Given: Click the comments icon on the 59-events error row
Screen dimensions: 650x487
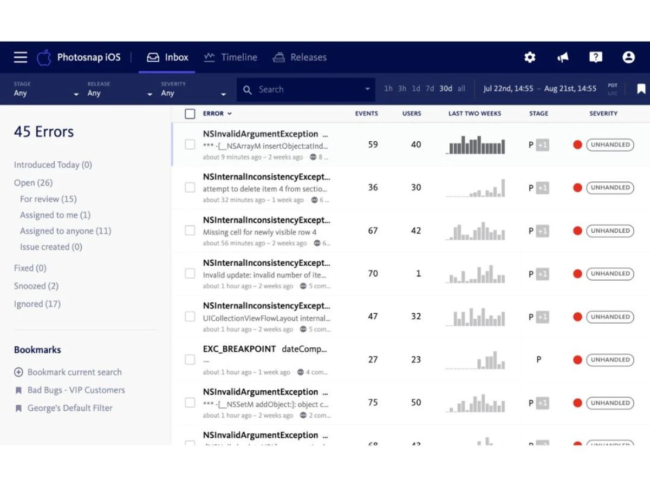Looking at the screenshot, I should coord(313,157).
